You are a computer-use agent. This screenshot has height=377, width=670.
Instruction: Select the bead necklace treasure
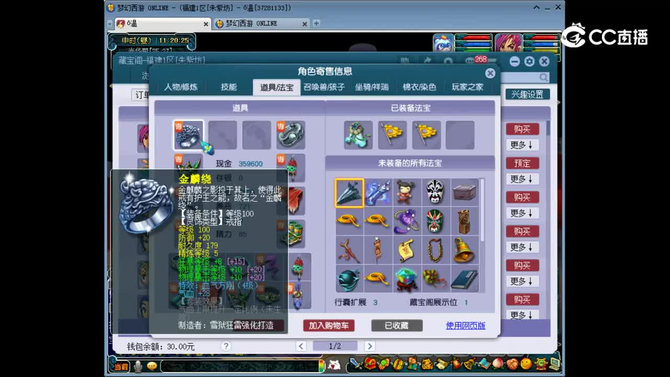coord(435,250)
